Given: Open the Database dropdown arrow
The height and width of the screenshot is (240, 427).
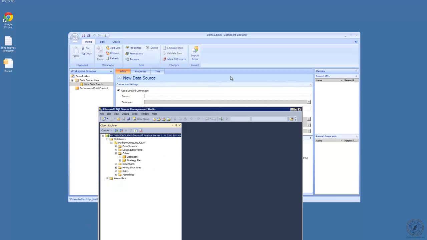Looking at the screenshot, I should point(309,102).
